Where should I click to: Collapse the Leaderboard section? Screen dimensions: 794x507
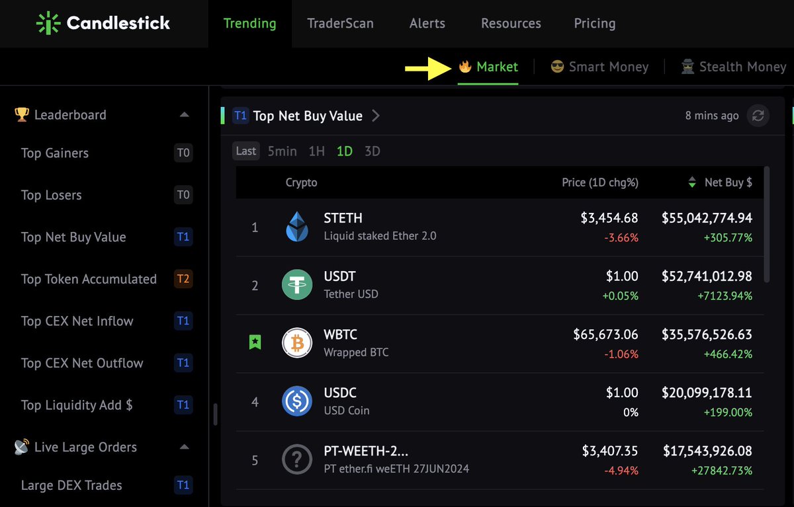pyautogui.click(x=185, y=115)
